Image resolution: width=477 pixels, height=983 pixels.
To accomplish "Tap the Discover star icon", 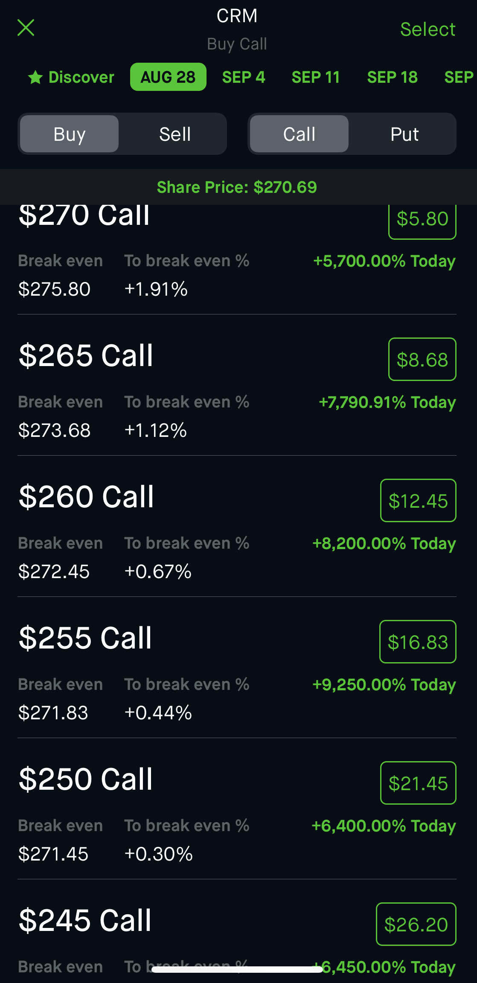I will 35,78.
